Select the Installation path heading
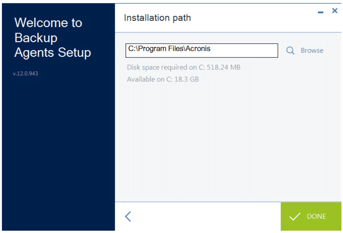Screen dimensions: 343x233 pos(157,18)
